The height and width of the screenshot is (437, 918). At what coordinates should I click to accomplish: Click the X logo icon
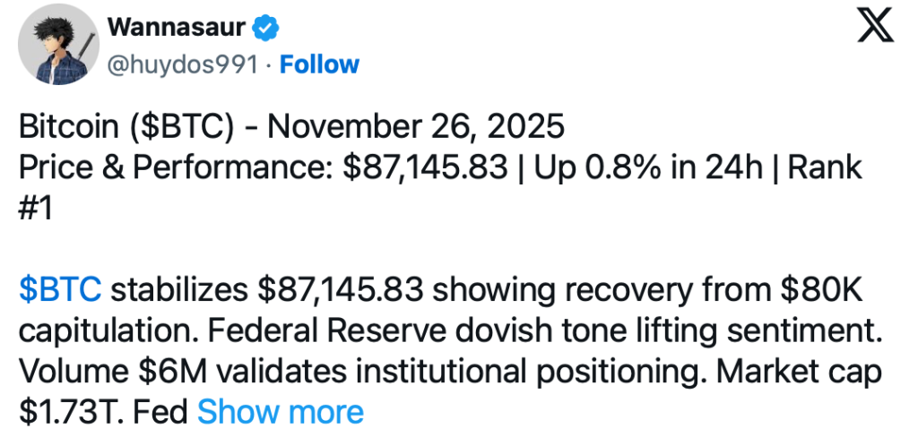875,29
